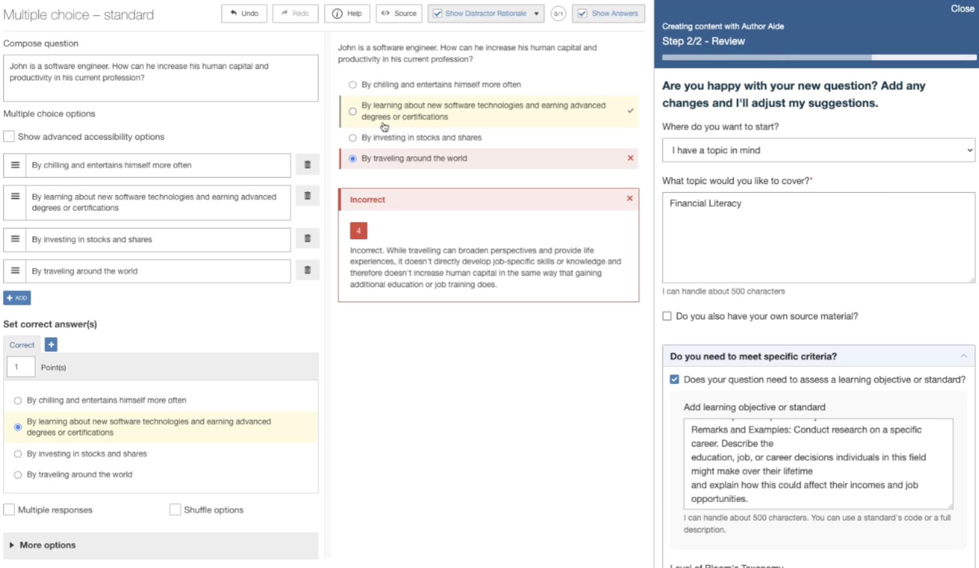Check "Do you also have your own source material?"
Viewport: 979px width, 568px height.
(x=666, y=317)
